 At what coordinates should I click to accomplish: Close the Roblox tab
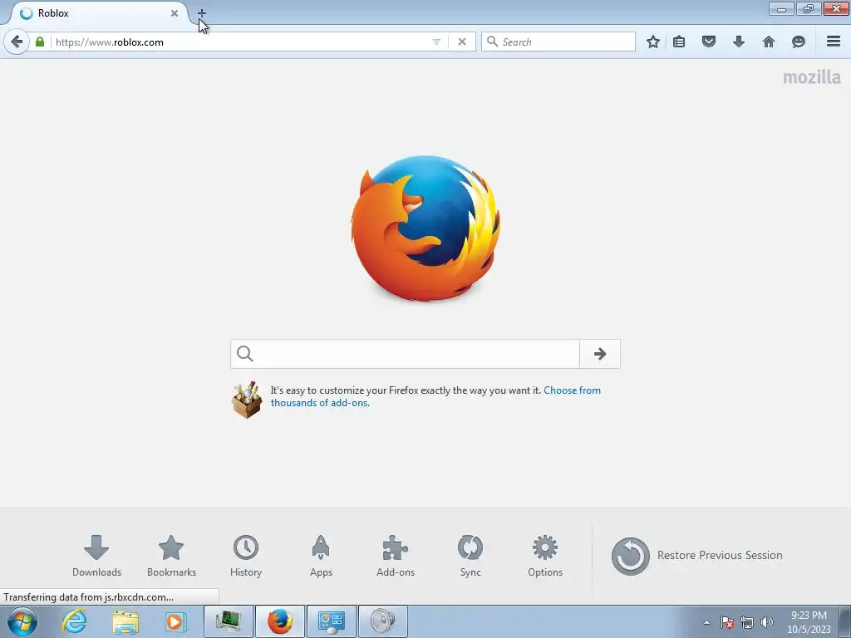pyautogui.click(x=175, y=13)
